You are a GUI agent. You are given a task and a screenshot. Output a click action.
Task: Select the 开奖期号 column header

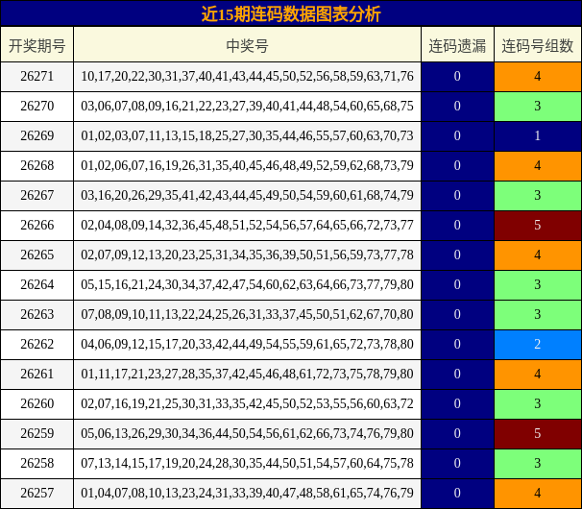(36, 46)
